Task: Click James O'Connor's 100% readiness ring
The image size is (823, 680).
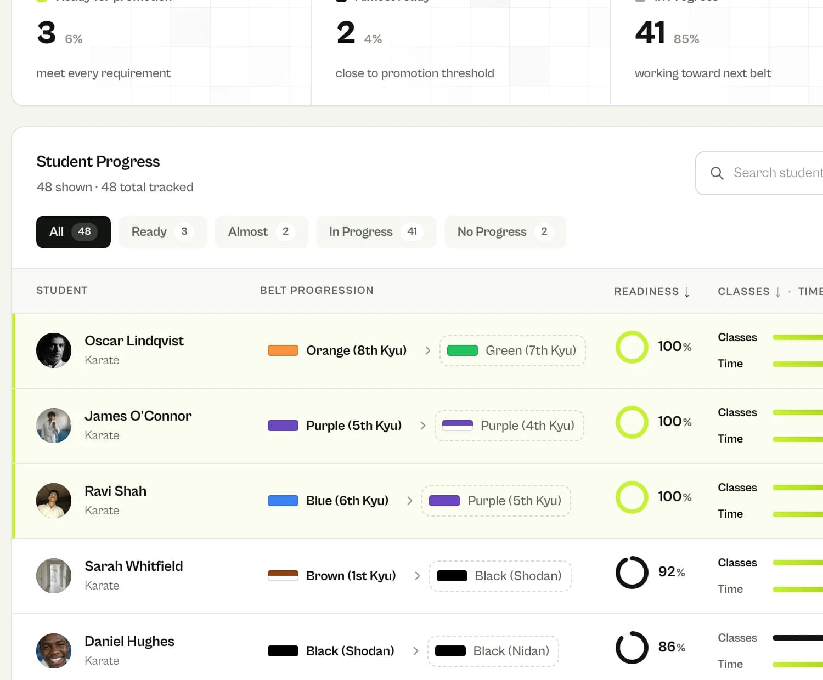Action: pyautogui.click(x=632, y=422)
